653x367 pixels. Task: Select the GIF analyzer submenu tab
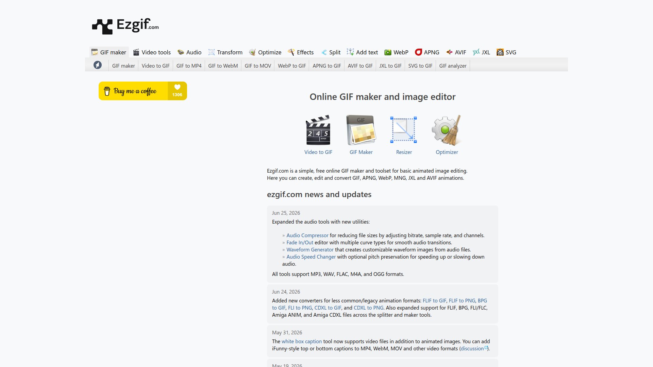tap(453, 66)
